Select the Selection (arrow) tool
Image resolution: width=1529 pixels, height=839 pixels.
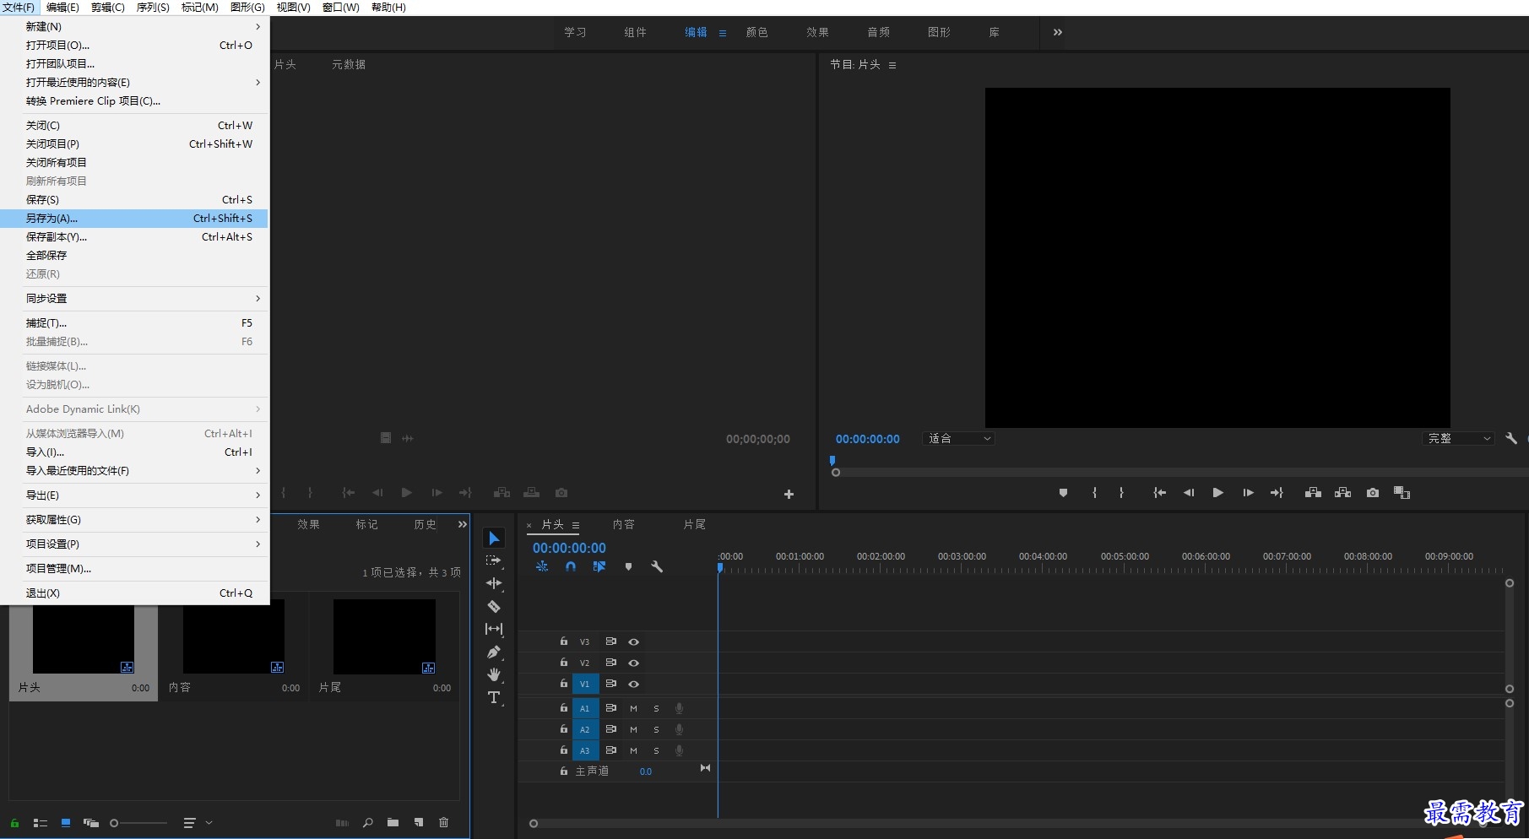pos(494,539)
